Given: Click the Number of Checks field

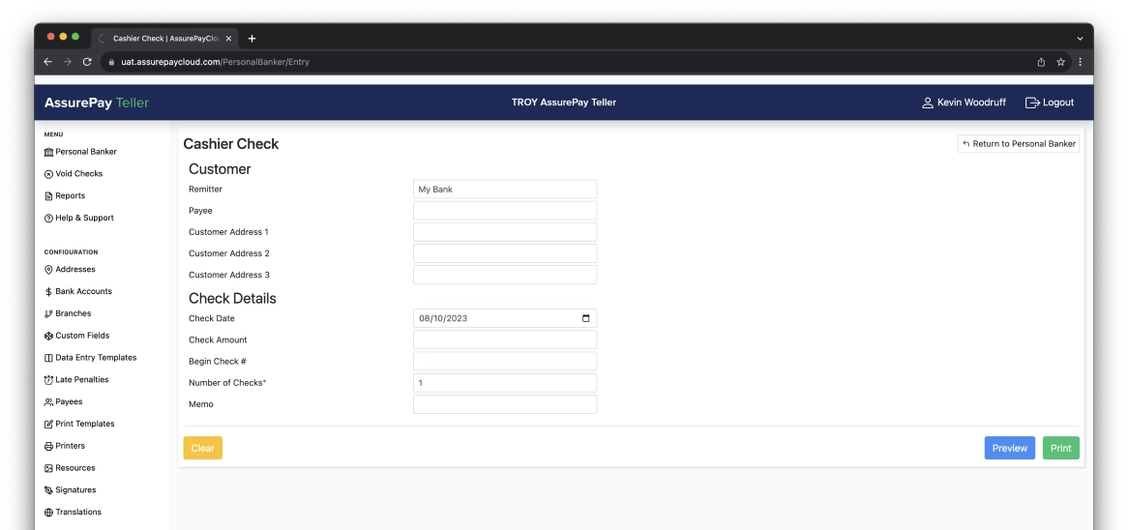Looking at the screenshot, I should 505,383.
